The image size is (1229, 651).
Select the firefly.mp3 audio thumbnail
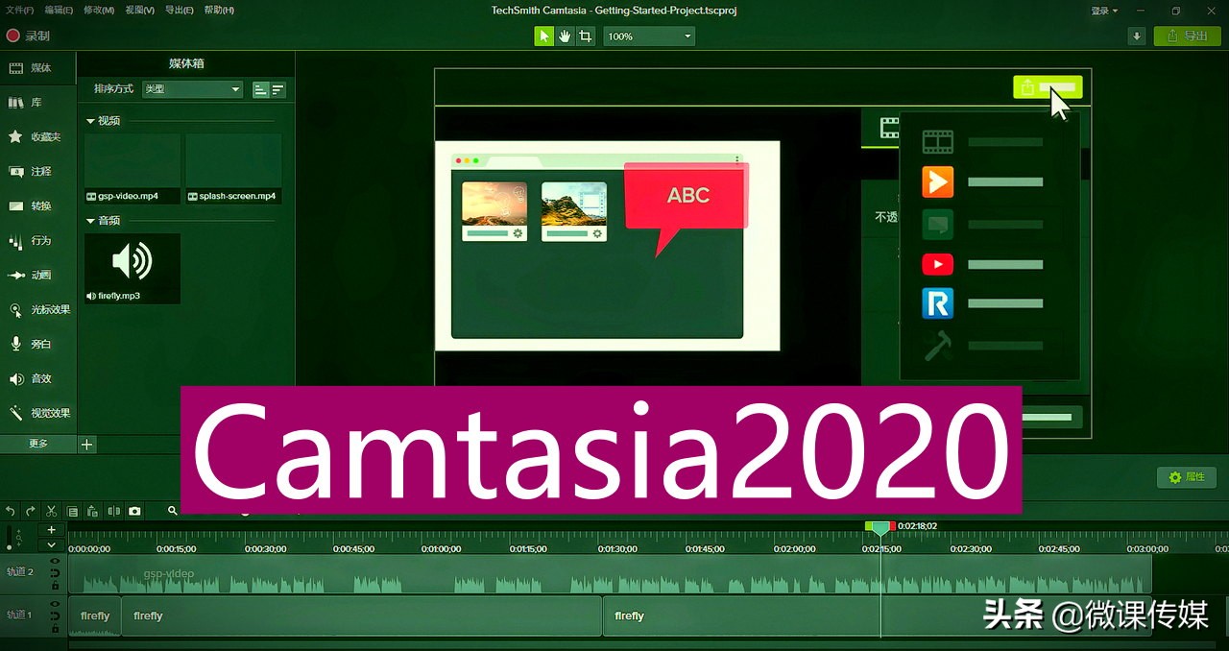tap(133, 268)
